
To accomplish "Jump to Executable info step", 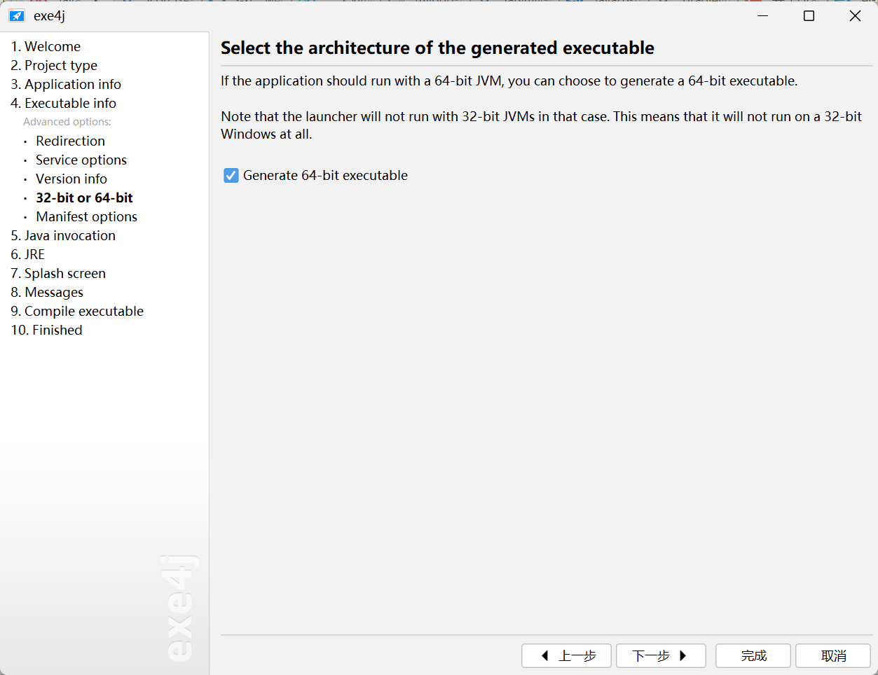I will [x=63, y=103].
